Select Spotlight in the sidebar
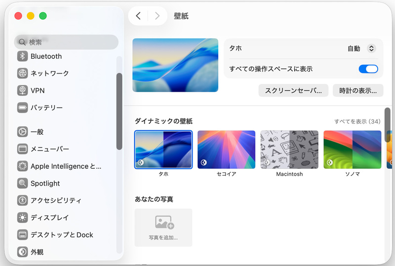The image size is (395, 266). [65, 183]
